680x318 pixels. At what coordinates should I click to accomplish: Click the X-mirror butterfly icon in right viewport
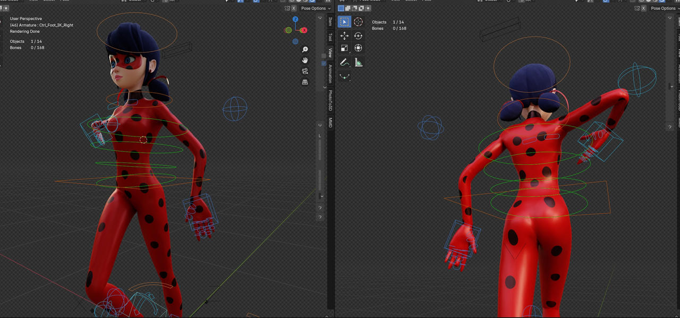pos(637,8)
